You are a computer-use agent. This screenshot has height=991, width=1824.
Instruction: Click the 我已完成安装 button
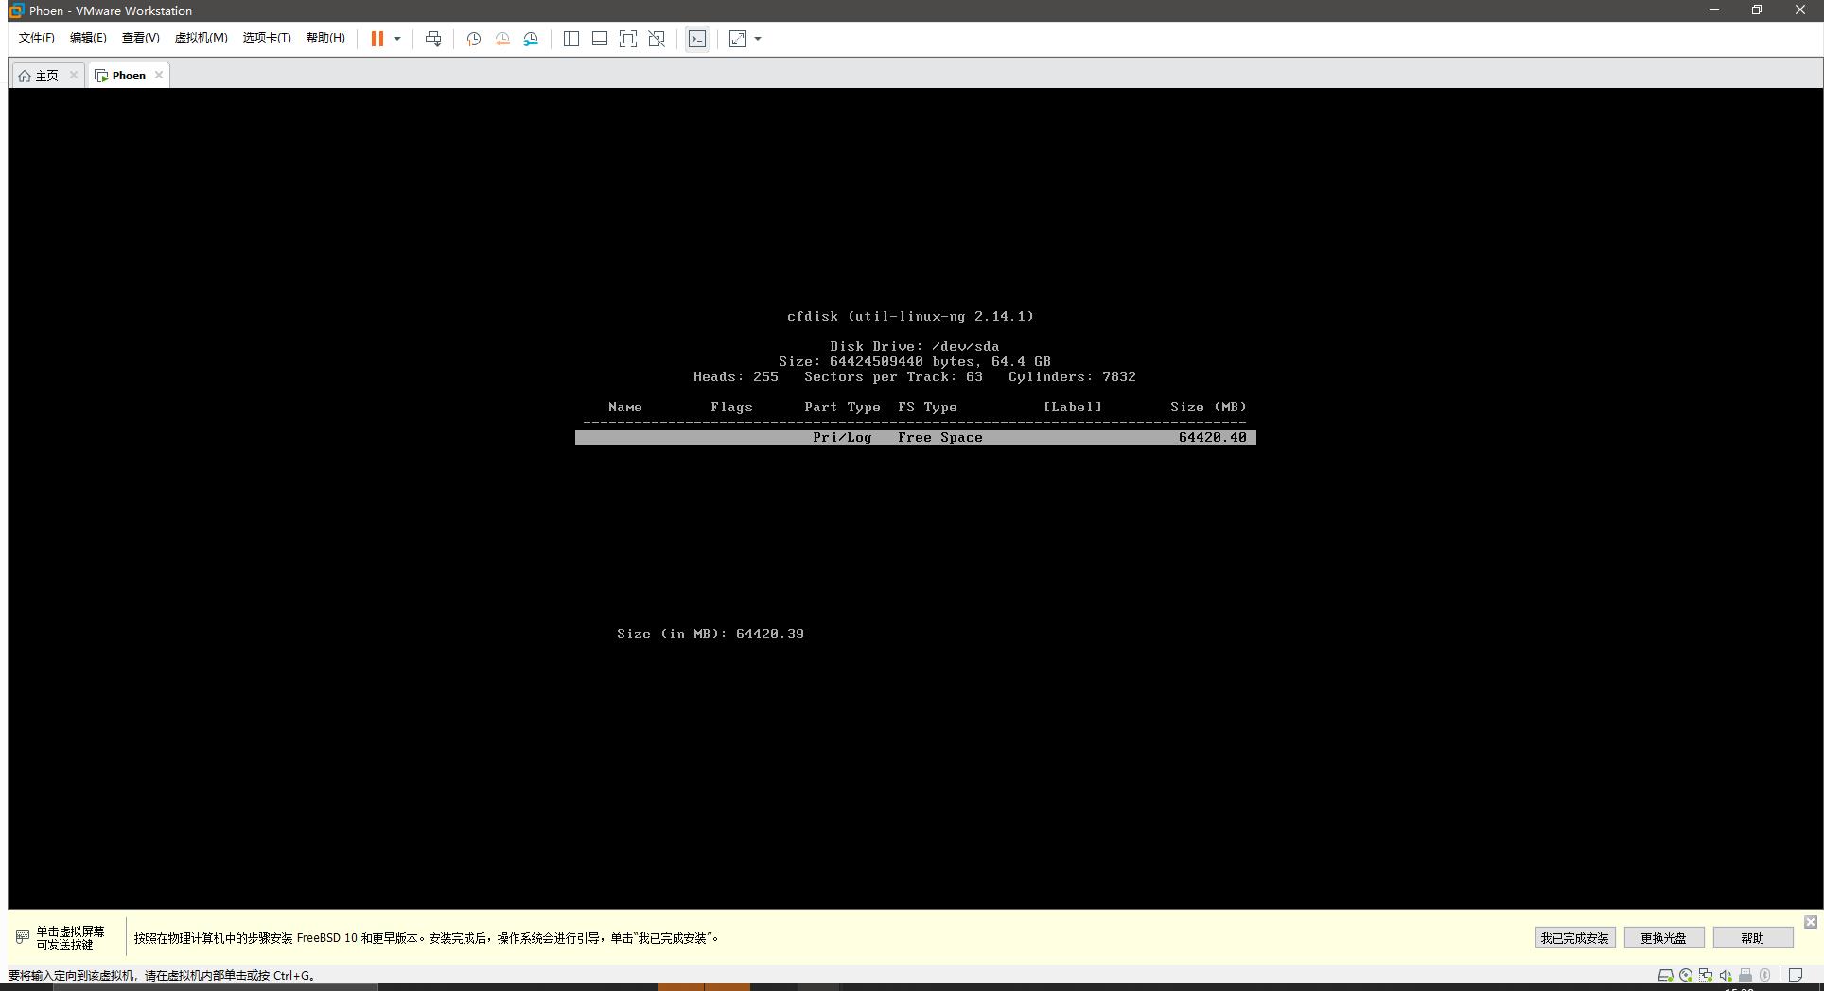pyautogui.click(x=1573, y=937)
